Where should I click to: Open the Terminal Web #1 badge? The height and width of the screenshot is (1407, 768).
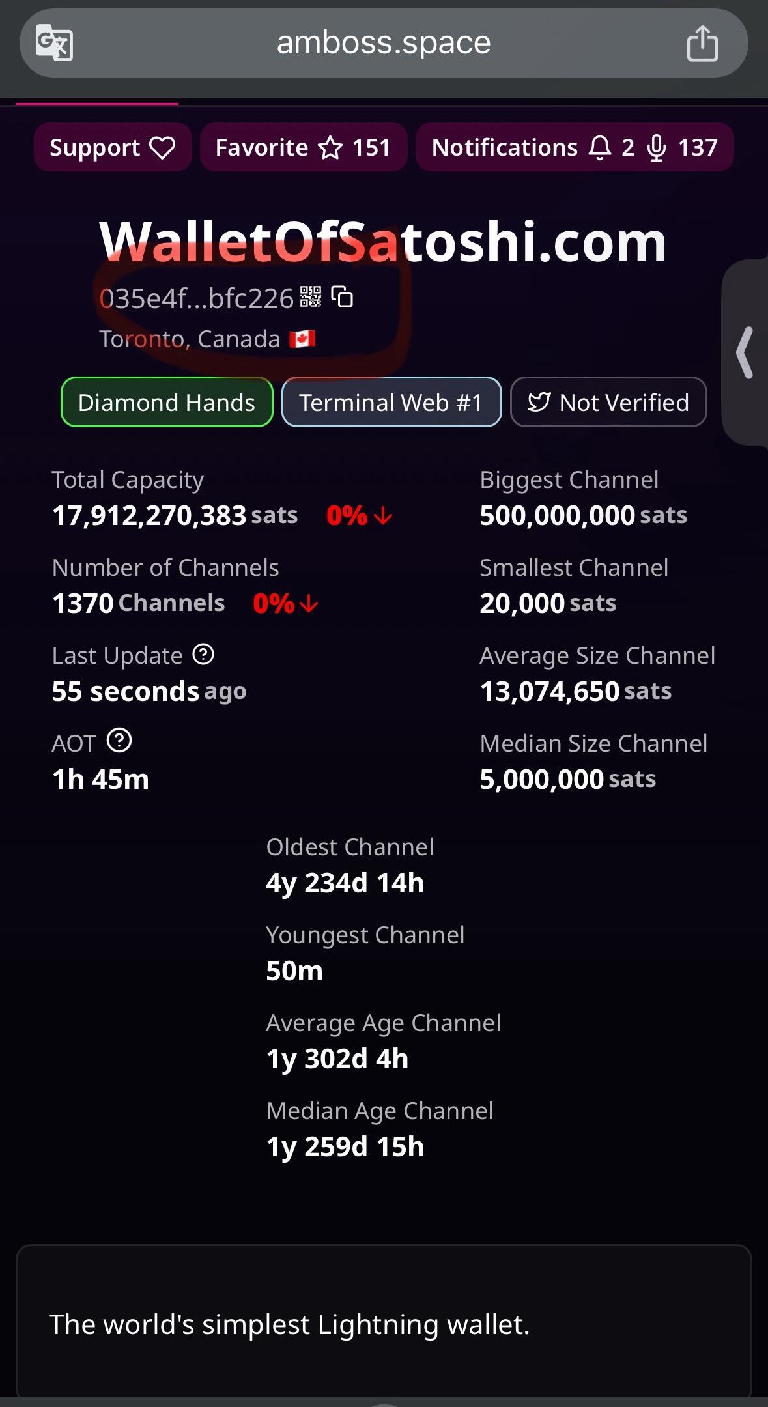391,403
